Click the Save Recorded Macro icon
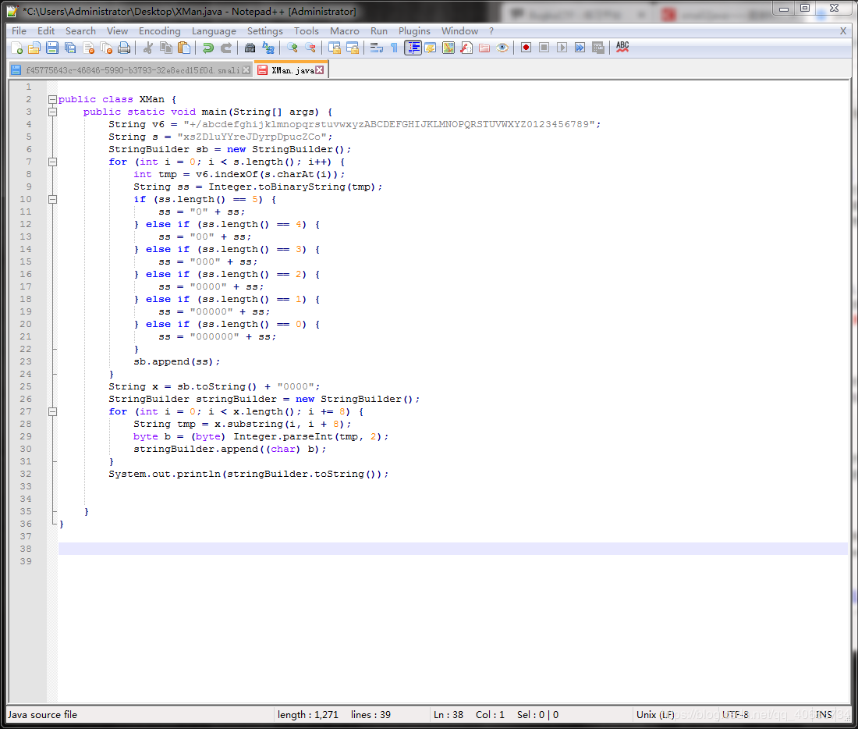 point(598,48)
